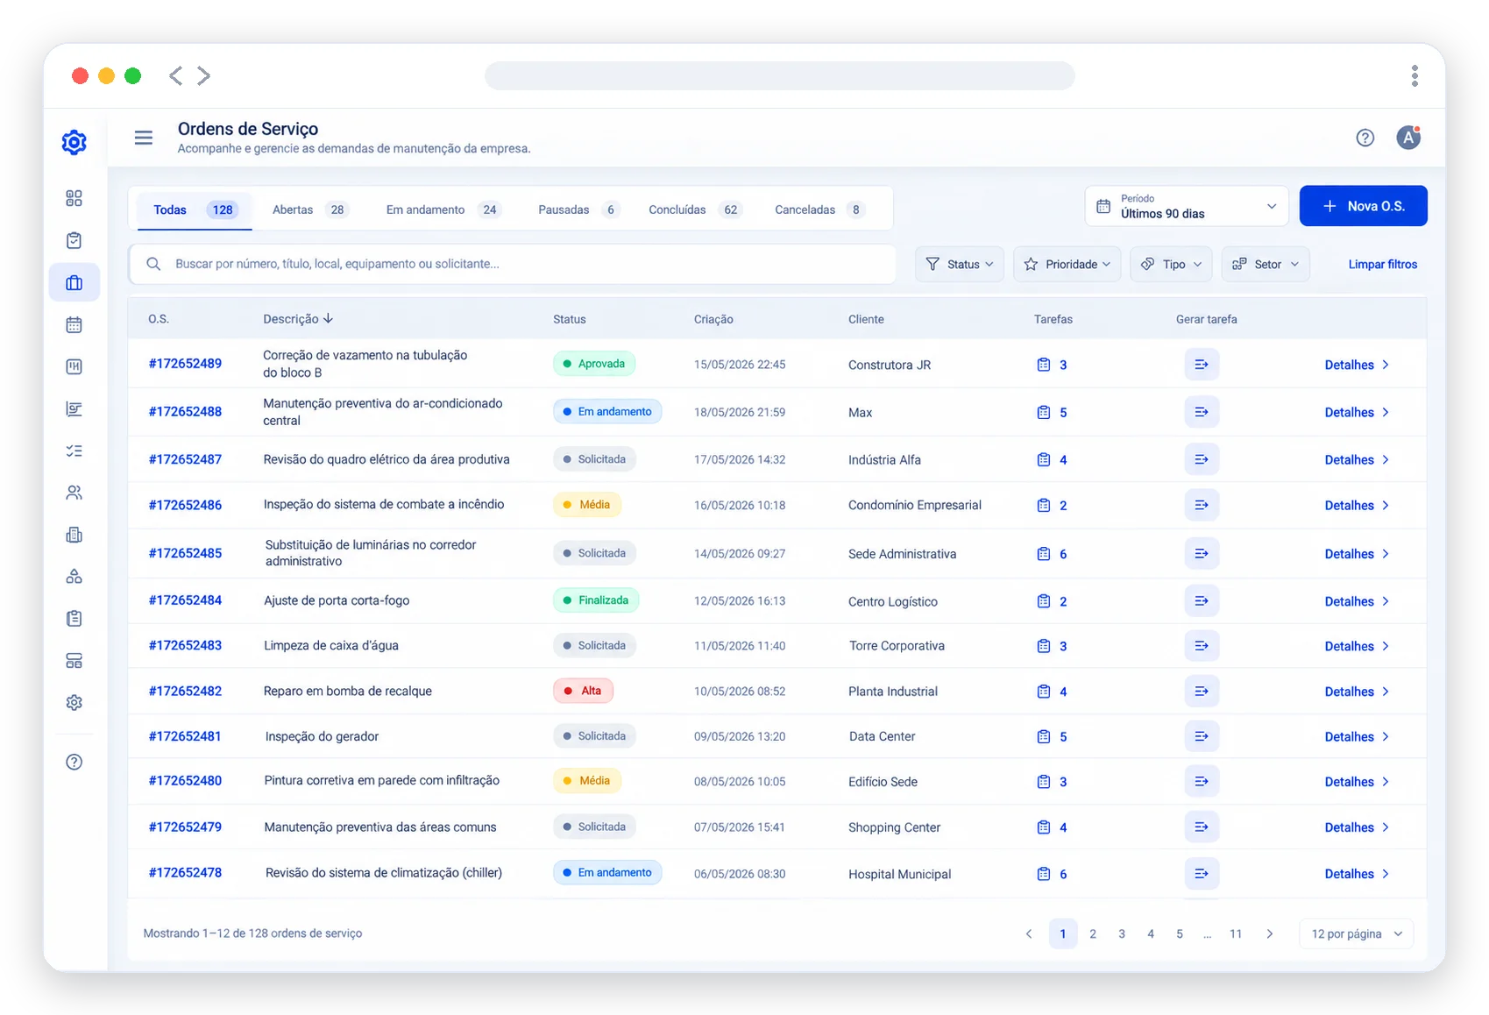This screenshot has height=1015, width=1489.
Task: Open the briefcase service orders sidebar icon
Action: click(x=74, y=282)
